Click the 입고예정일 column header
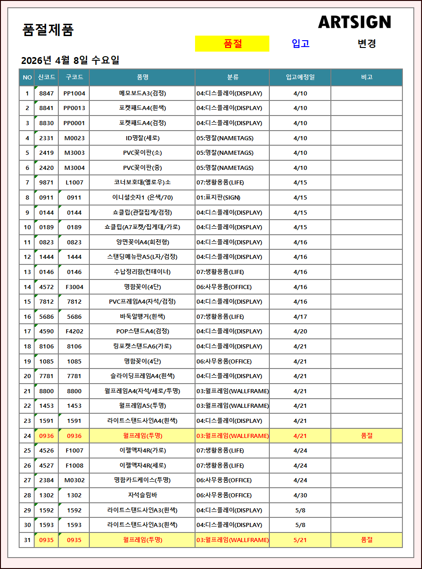The image size is (422, 569). coord(300,78)
